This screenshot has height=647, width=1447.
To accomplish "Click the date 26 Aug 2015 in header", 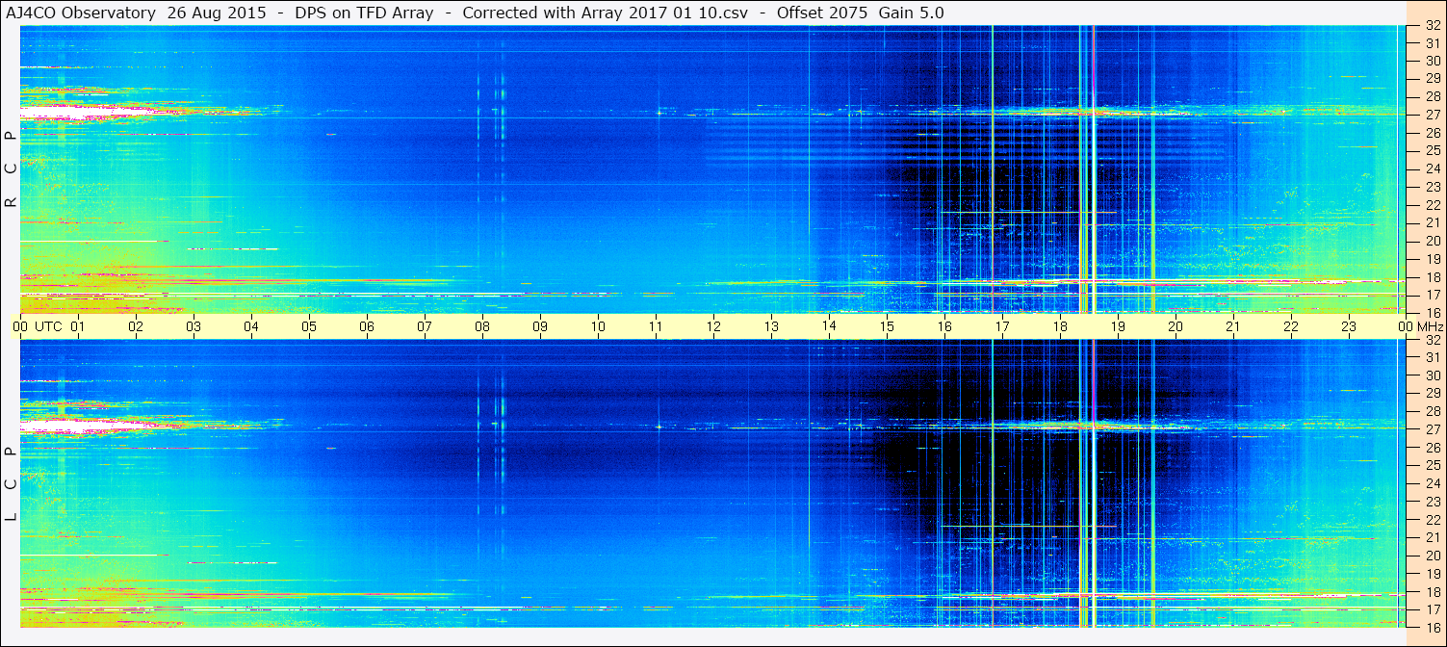I will pyautogui.click(x=217, y=13).
